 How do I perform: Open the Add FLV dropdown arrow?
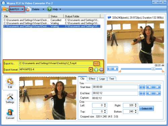pyautogui.click(x=23, y=9)
